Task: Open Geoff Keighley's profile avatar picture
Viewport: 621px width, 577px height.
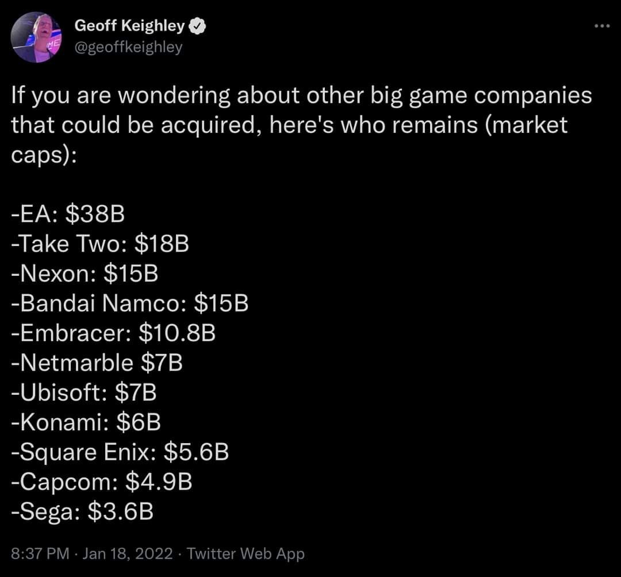Action: coord(36,37)
